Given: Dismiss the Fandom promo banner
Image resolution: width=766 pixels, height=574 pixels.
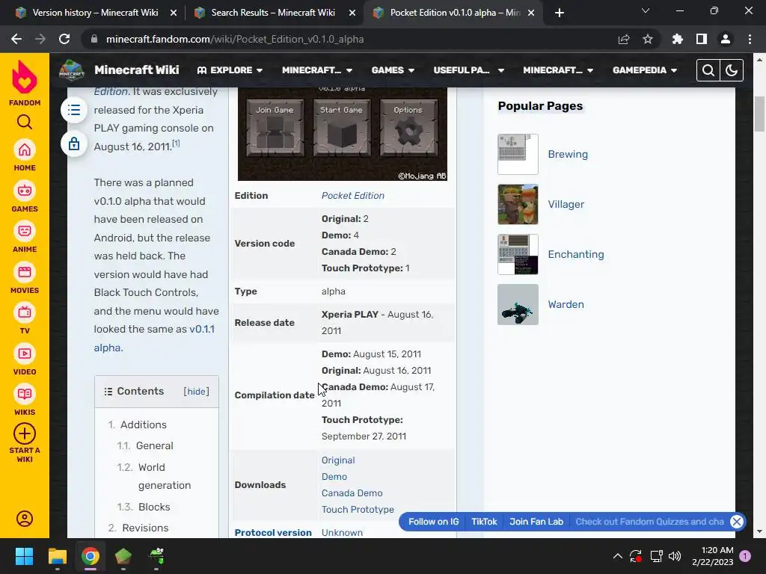Looking at the screenshot, I should click(737, 522).
